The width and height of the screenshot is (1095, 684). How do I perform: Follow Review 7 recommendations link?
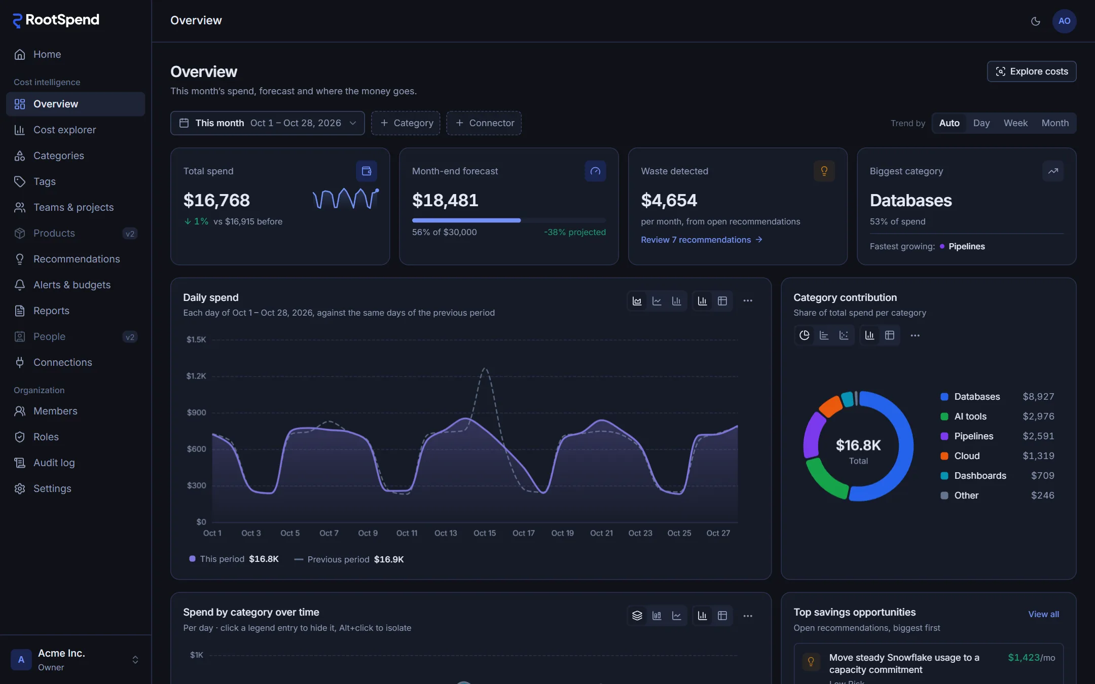click(x=702, y=240)
